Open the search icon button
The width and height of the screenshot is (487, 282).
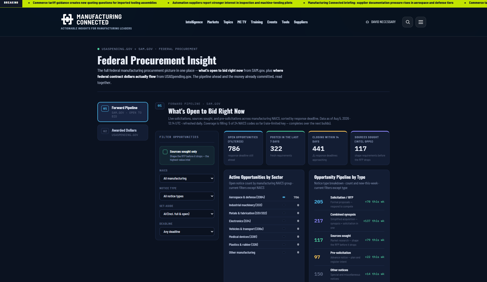click(x=408, y=22)
